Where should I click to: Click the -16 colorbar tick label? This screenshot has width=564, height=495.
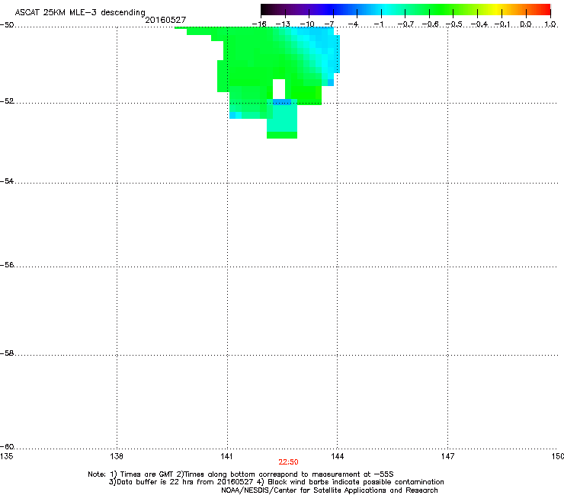pos(259,24)
